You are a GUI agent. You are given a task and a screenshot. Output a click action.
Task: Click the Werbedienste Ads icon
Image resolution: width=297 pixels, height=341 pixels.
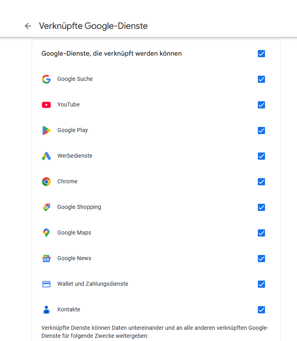(x=46, y=156)
